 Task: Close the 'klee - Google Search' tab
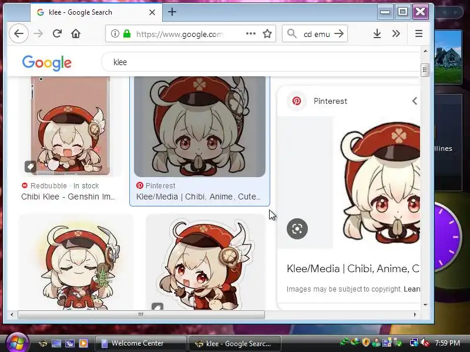click(x=152, y=12)
